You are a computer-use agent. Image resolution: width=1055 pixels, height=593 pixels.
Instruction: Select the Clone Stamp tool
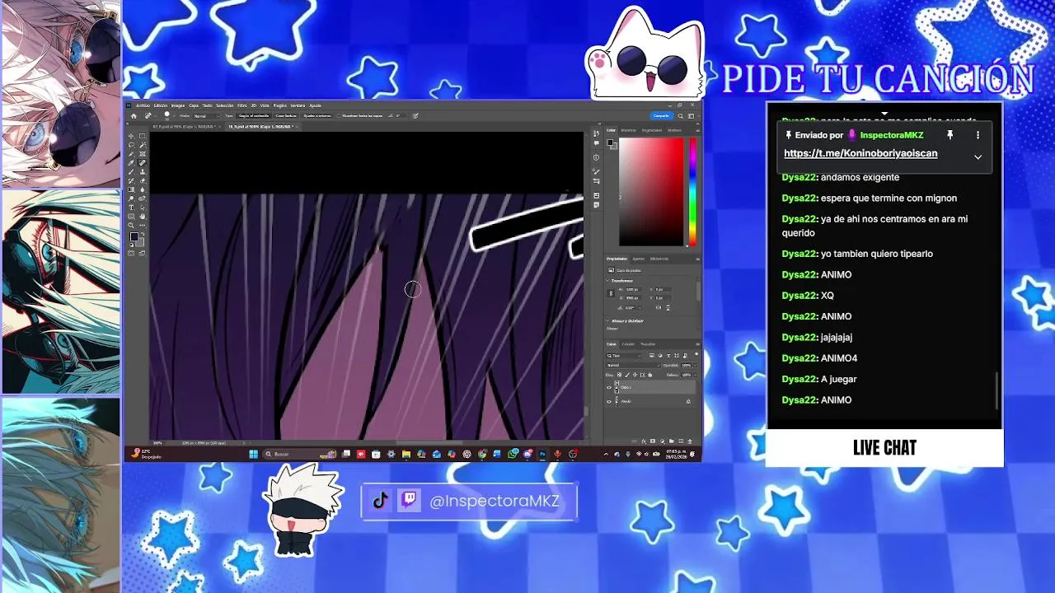[143, 172]
